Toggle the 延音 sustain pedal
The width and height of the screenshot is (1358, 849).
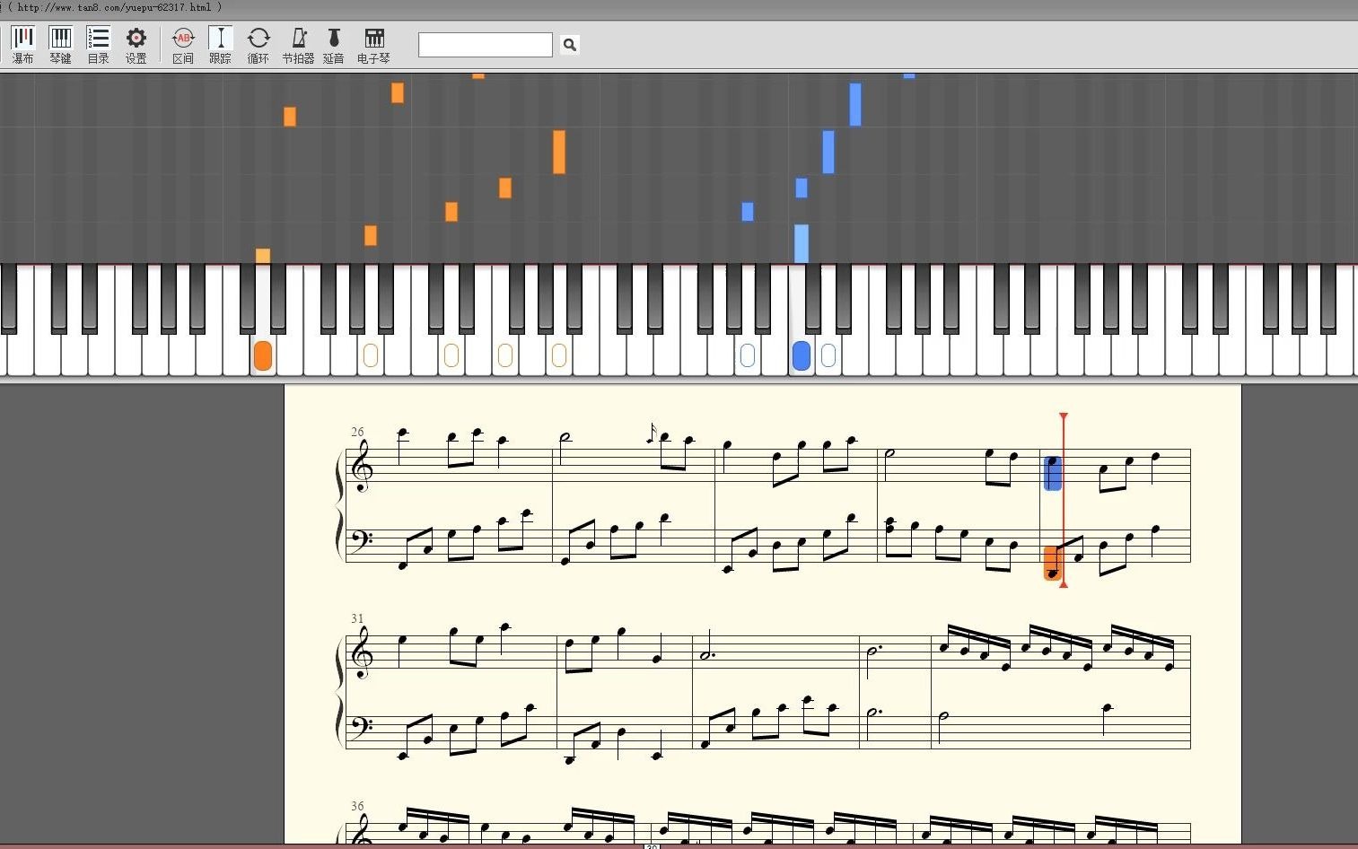[334, 45]
